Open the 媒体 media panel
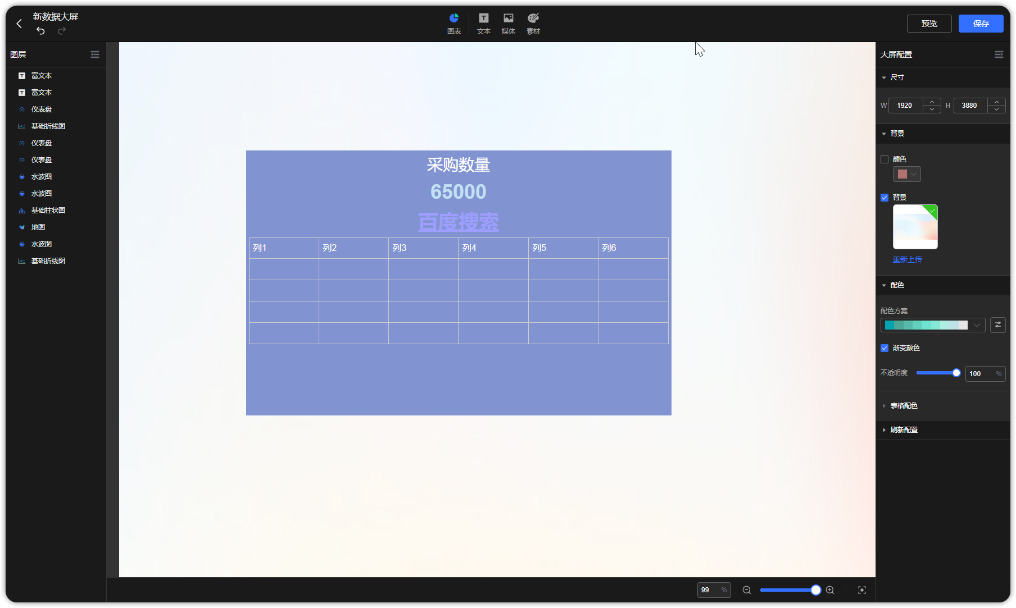The height and width of the screenshot is (608, 1016). click(x=508, y=23)
